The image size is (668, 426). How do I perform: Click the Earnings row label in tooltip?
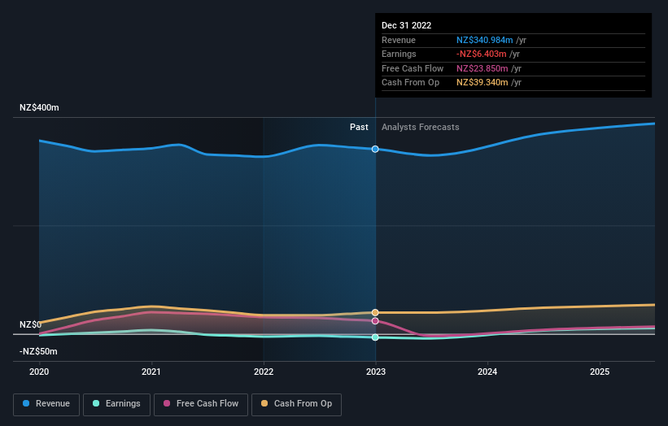[x=399, y=54]
